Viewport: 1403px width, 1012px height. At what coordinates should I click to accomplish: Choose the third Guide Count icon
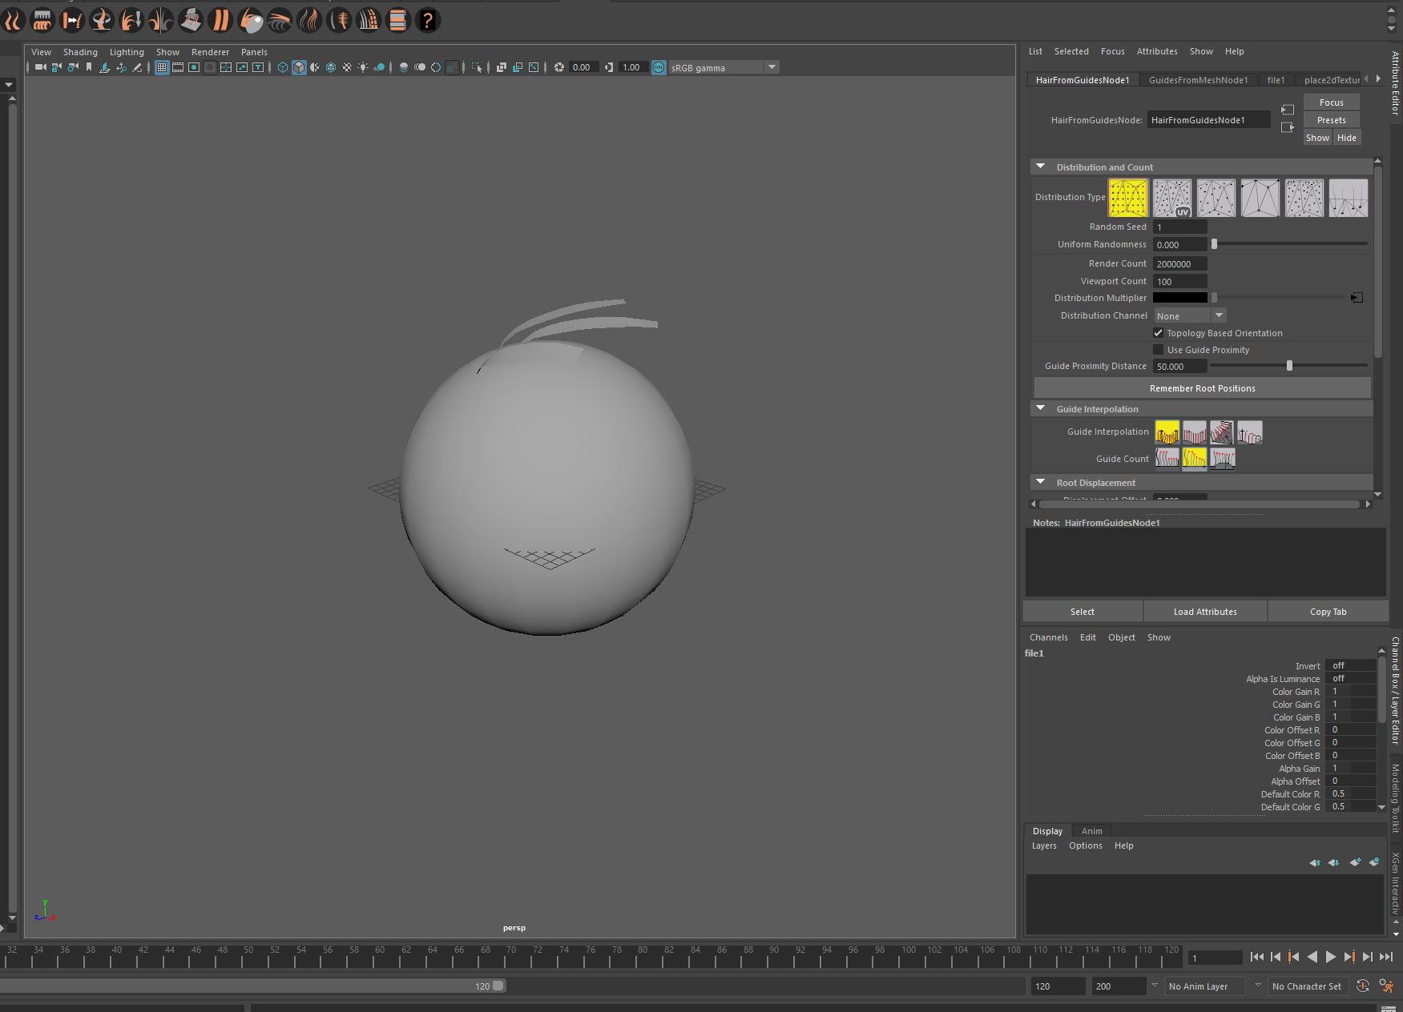tap(1222, 458)
